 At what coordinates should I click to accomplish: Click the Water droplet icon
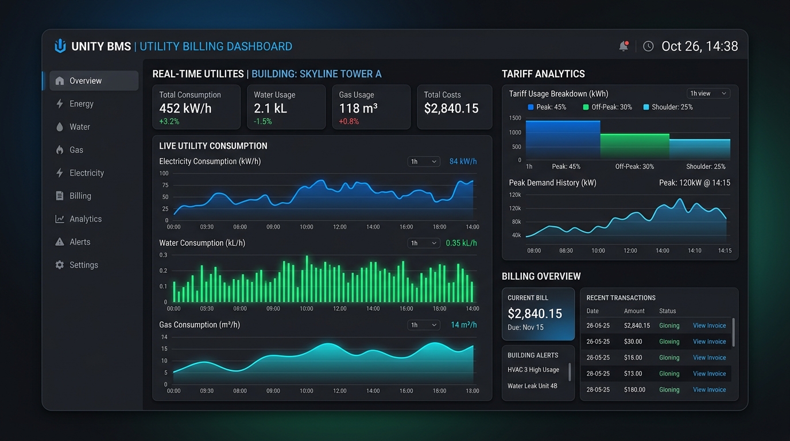pyautogui.click(x=60, y=127)
